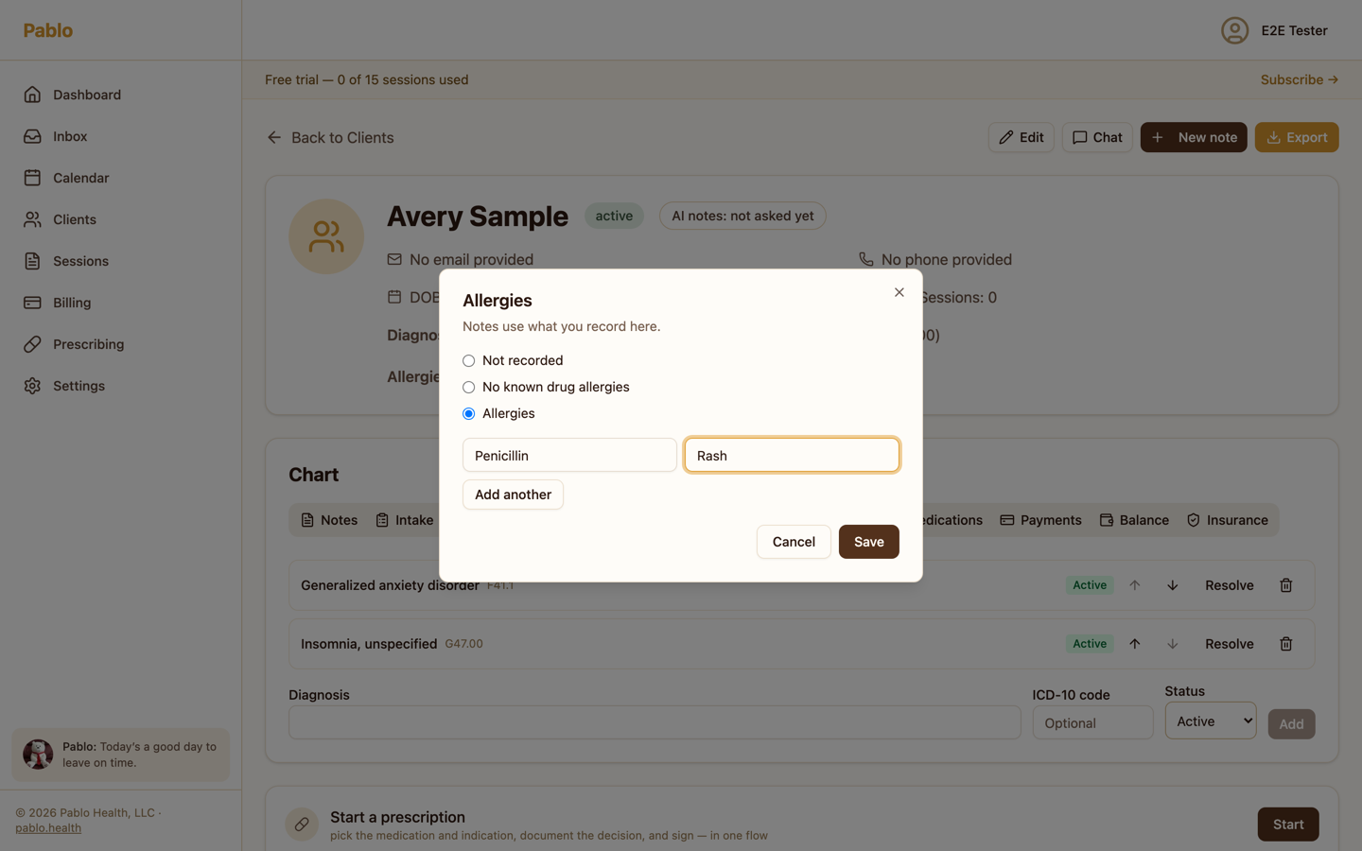Click the ICD-10 code input field
This screenshot has height=851, width=1362.
(1092, 722)
